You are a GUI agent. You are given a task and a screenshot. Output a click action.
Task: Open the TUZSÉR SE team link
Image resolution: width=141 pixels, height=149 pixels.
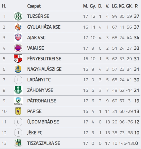tap(38, 16)
